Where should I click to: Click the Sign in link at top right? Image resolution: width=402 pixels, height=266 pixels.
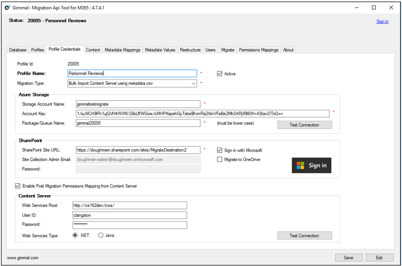tap(382, 22)
